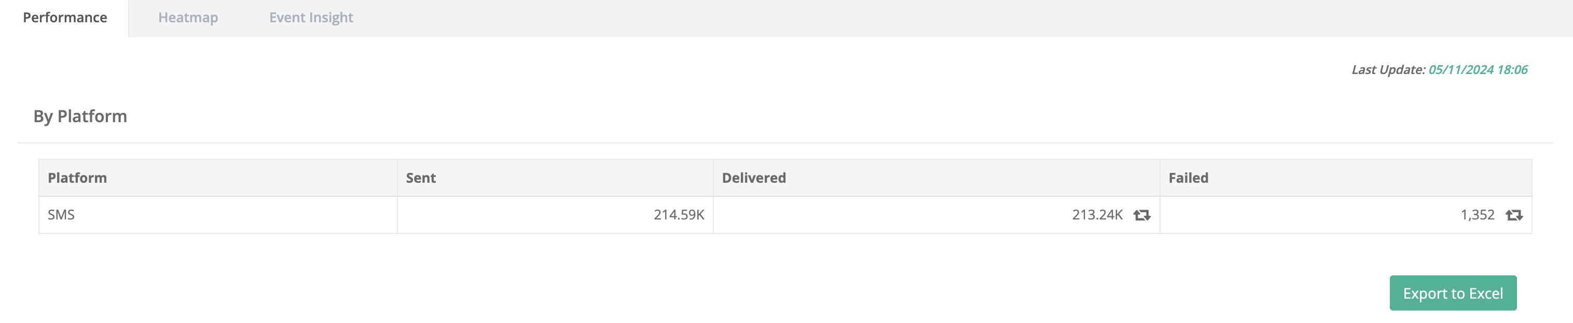1573x323 pixels.
Task: Export the report to Excel
Action: 1452,293
